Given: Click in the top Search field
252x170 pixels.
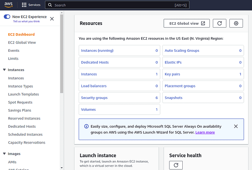Looking at the screenshot, I should pyautogui.click(x=117, y=5).
